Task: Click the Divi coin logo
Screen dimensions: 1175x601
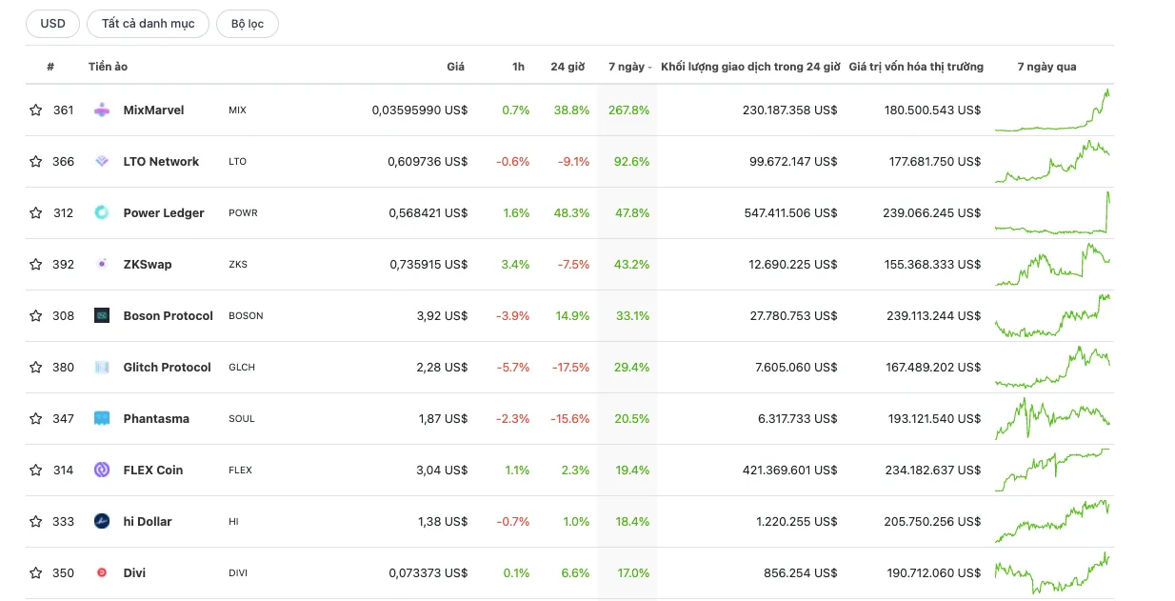Action: click(x=102, y=573)
